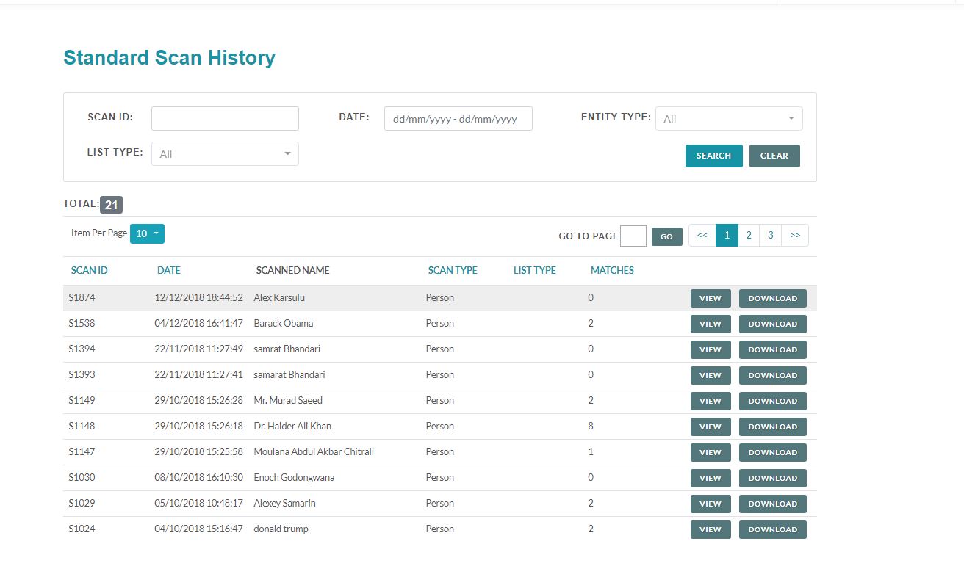
Task: Jump to last page with >> button
Action: coord(795,236)
